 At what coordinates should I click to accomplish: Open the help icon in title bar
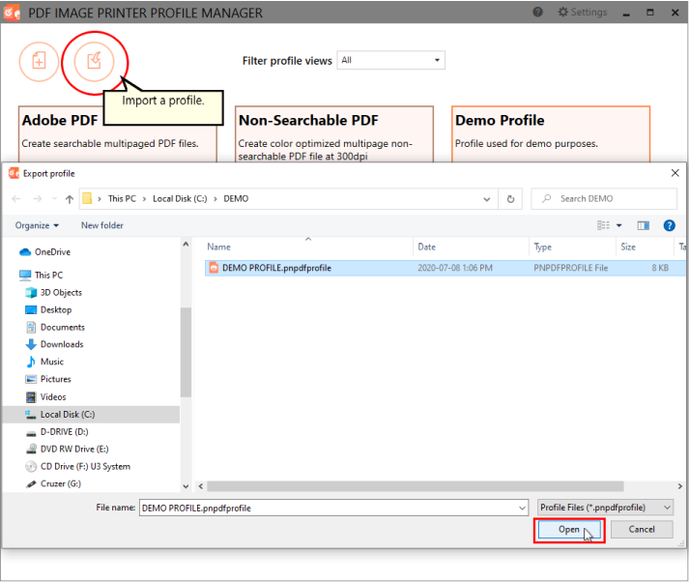click(x=537, y=13)
